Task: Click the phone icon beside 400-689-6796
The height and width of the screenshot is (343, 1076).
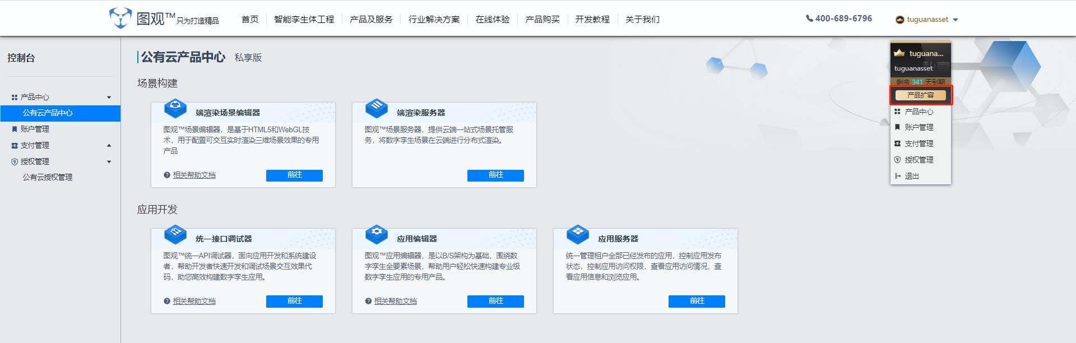Action: tap(809, 18)
